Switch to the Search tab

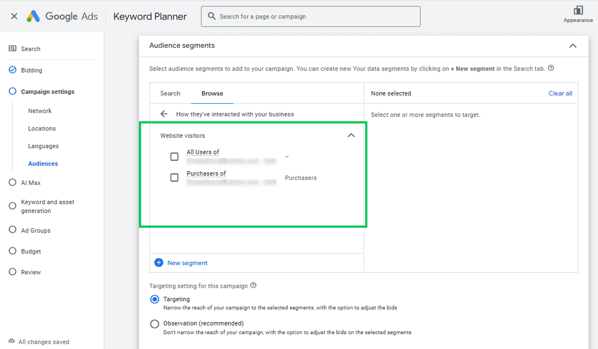[170, 93]
